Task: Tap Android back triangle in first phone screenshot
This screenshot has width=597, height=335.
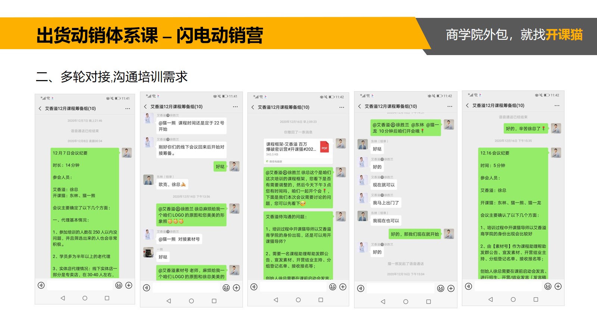Action: (63, 298)
